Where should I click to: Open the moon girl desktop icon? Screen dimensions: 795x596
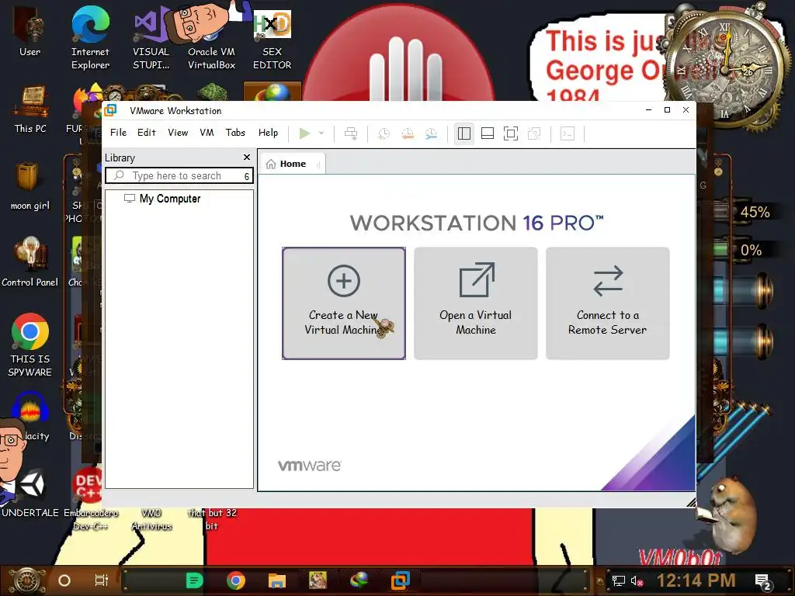[x=30, y=186]
